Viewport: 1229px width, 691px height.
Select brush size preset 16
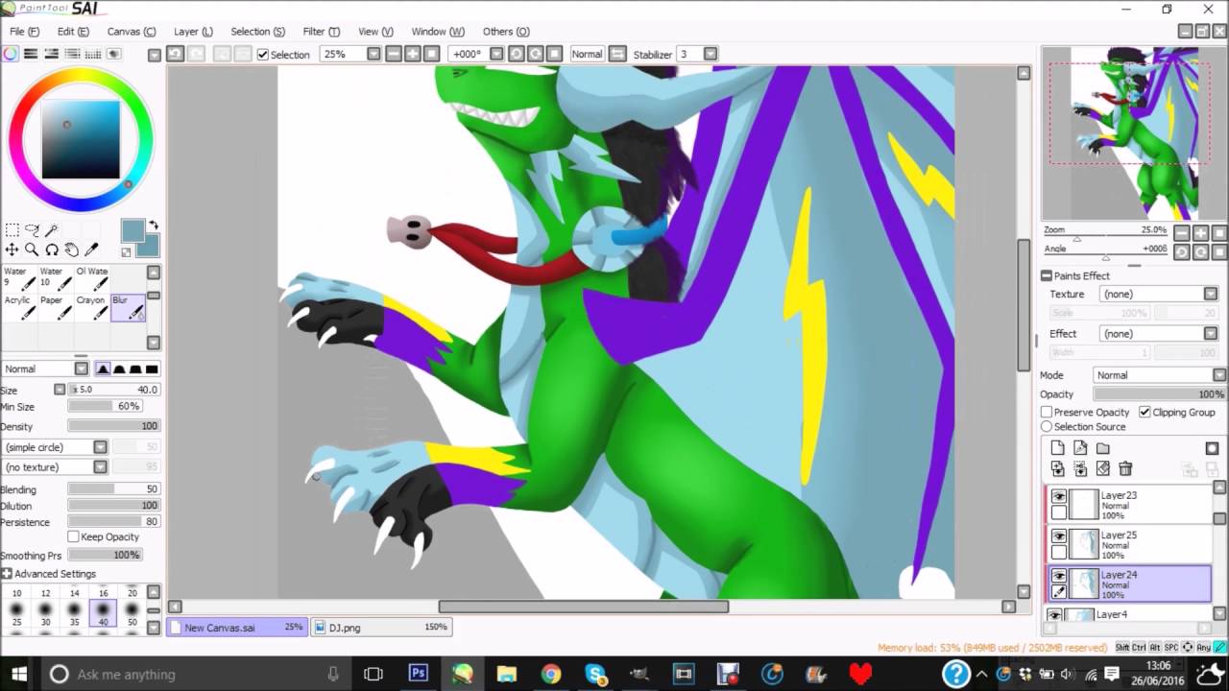click(x=103, y=593)
